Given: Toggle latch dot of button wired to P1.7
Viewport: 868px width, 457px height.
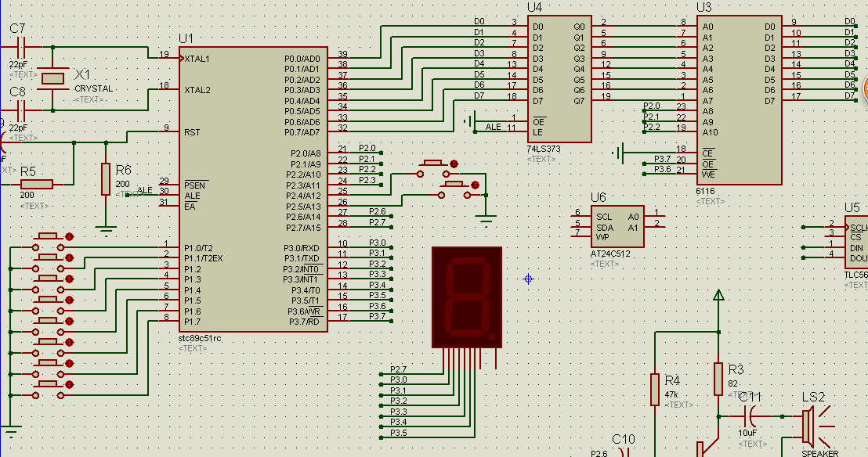Looking at the screenshot, I should pyautogui.click(x=69, y=384).
